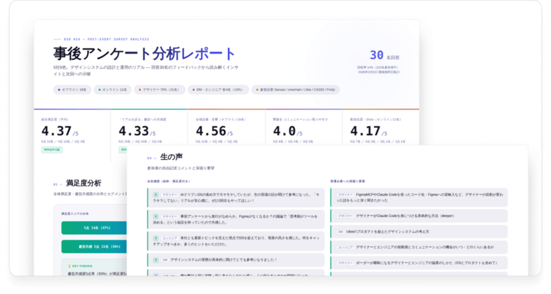Screen dimensions: 551x294
Task: Open the デザインシステムの実態 comment card
Action: pyautogui.click(x=236, y=260)
